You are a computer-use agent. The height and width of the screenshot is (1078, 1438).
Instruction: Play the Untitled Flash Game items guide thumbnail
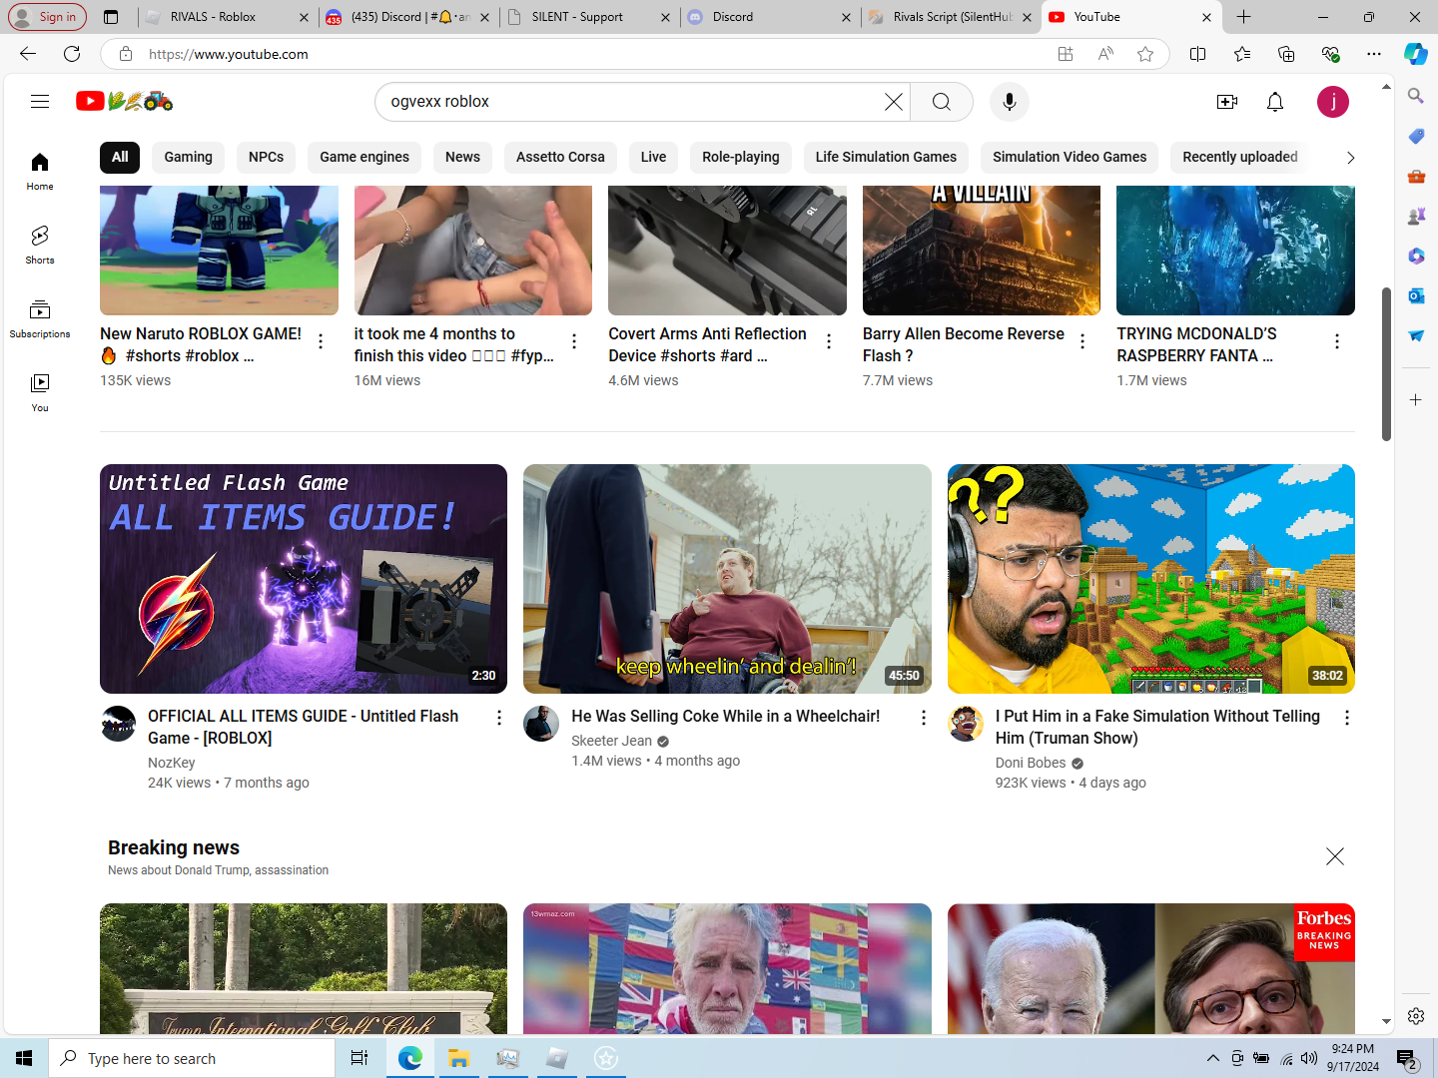(x=304, y=579)
